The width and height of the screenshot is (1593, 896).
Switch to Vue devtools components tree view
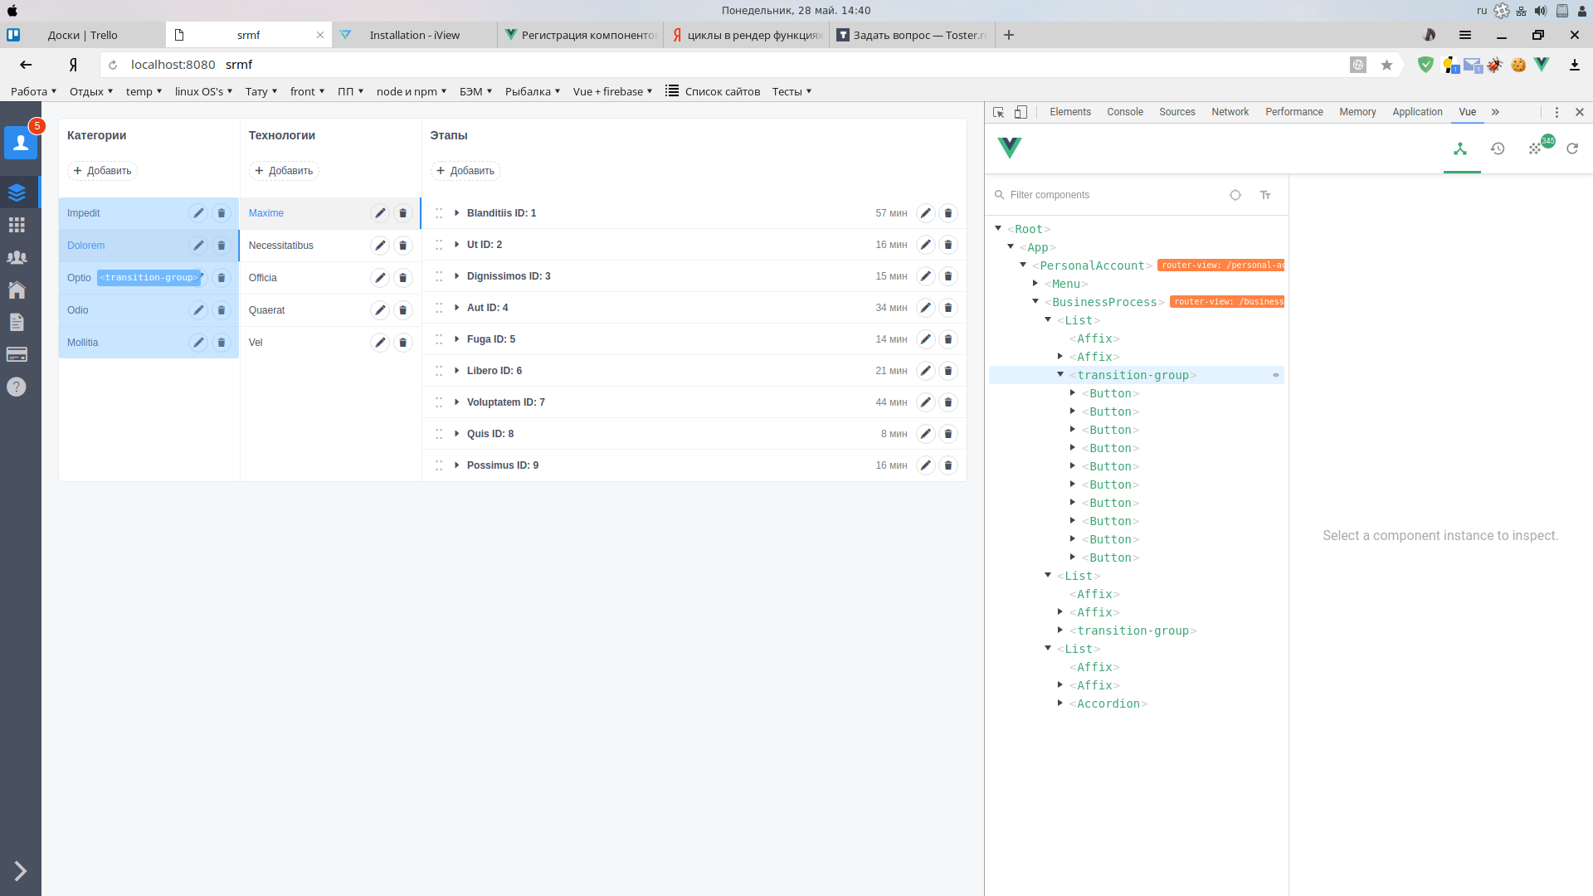tap(1460, 149)
